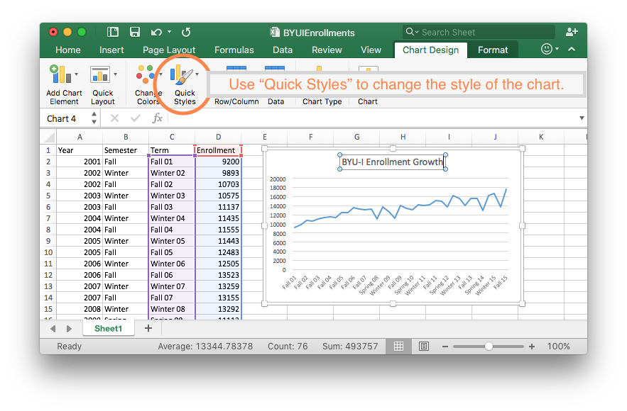Viewport: 627px width, 411px height.
Task: Open the Data tab
Action: 283,50
